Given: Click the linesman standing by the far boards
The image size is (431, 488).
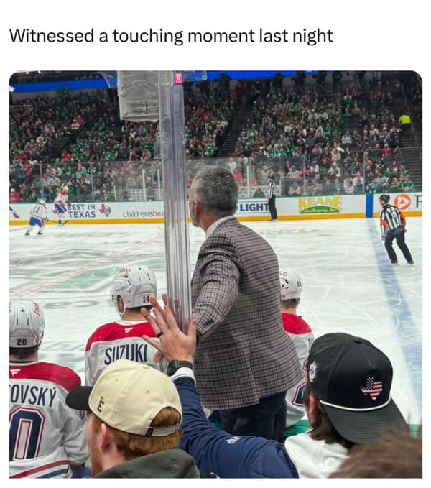Looking at the screenshot, I should tap(272, 199).
